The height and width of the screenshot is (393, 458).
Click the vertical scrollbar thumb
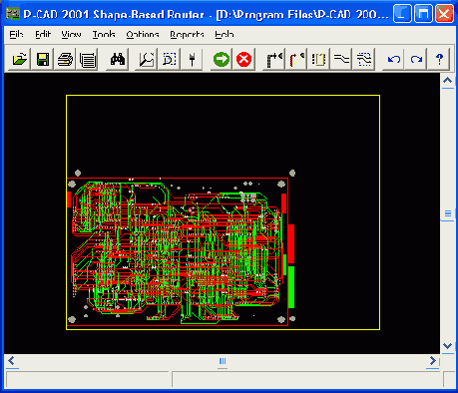(x=448, y=213)
